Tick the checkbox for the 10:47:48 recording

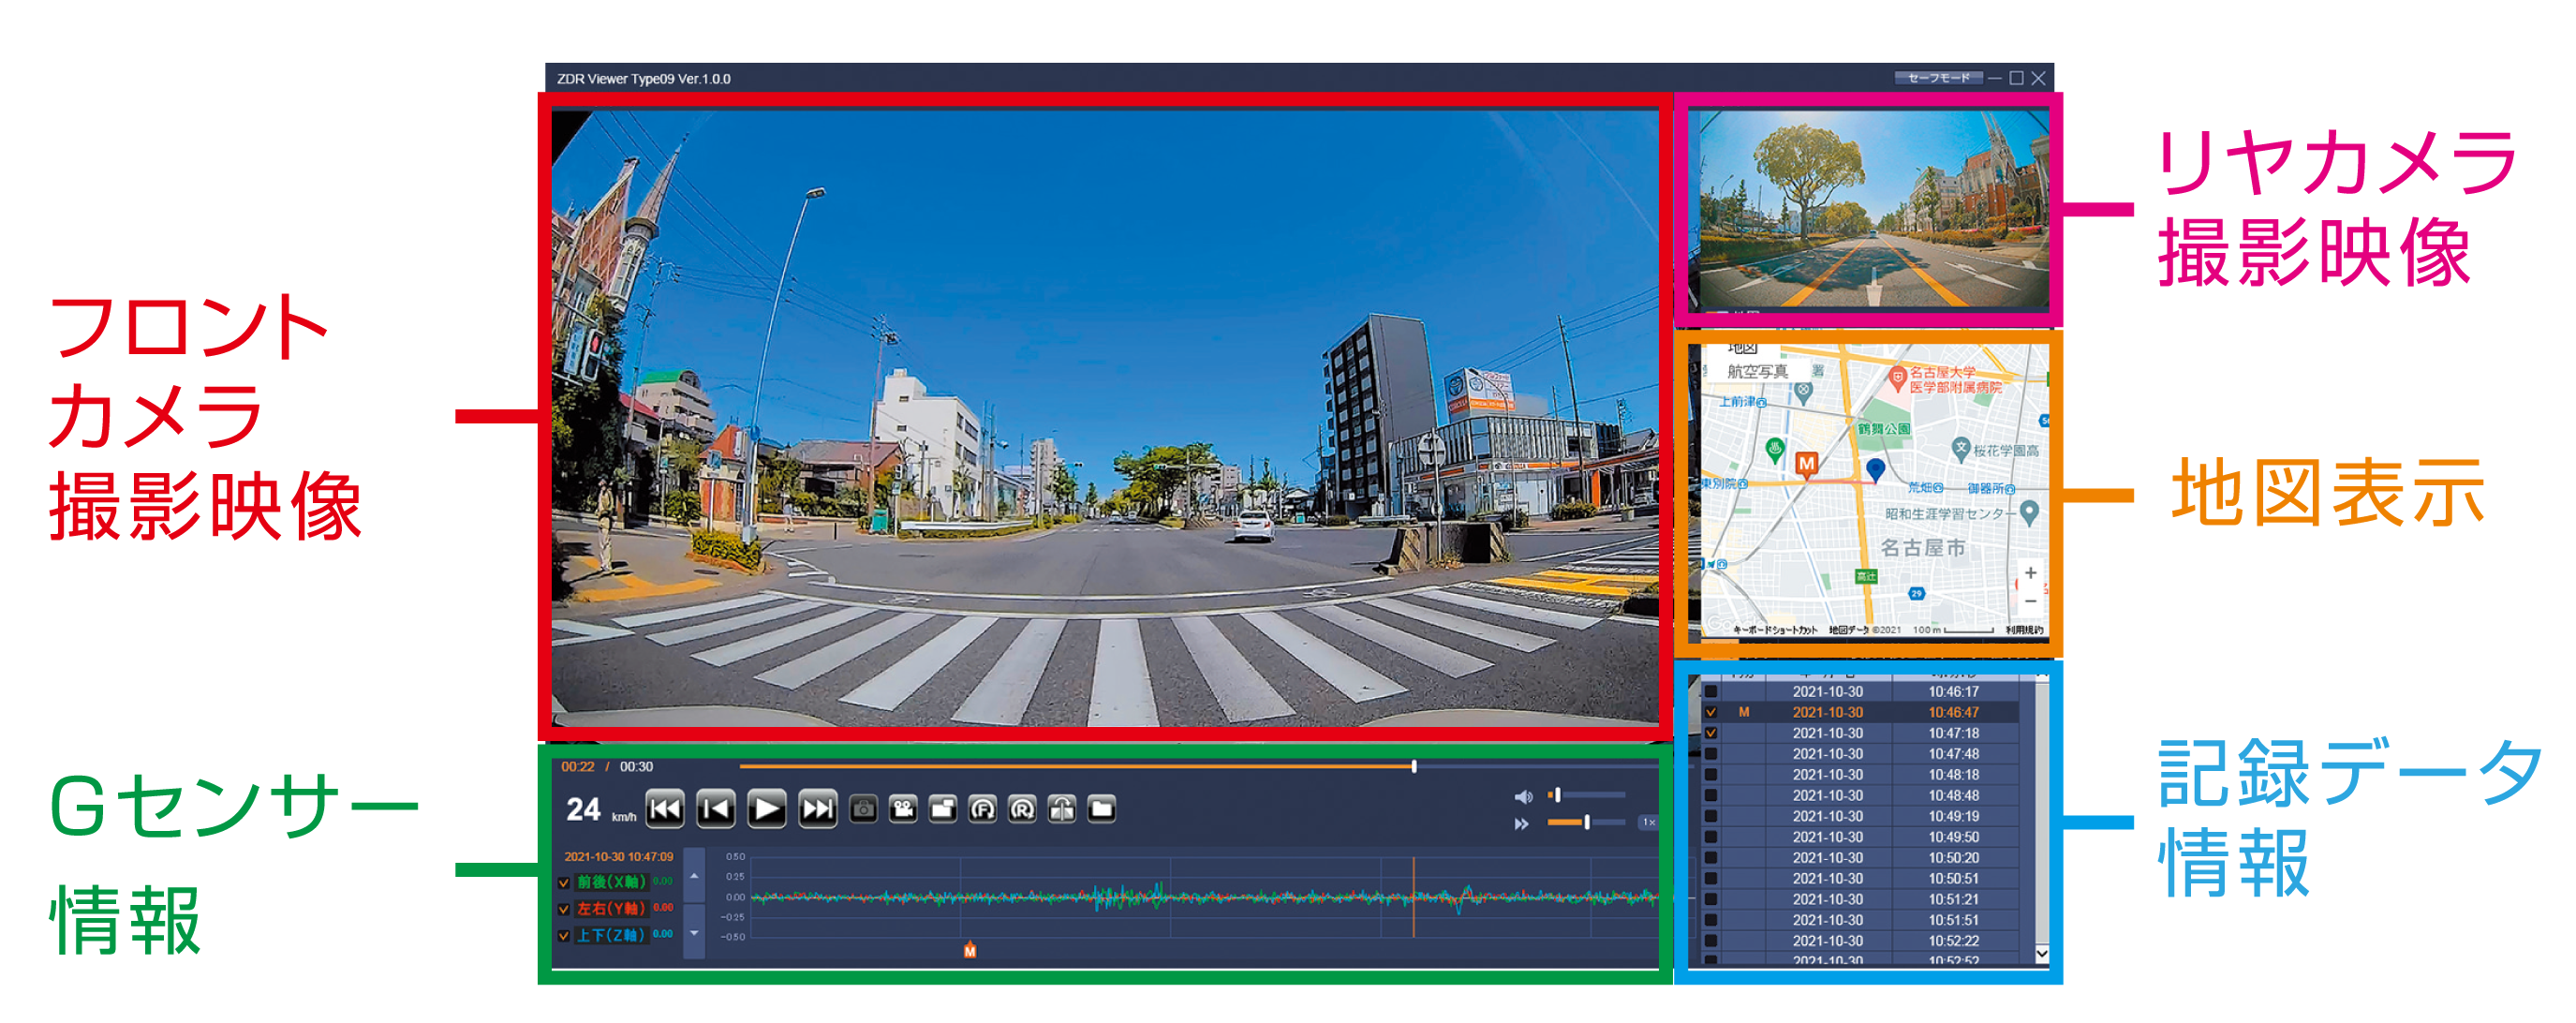coord(1711,755)
